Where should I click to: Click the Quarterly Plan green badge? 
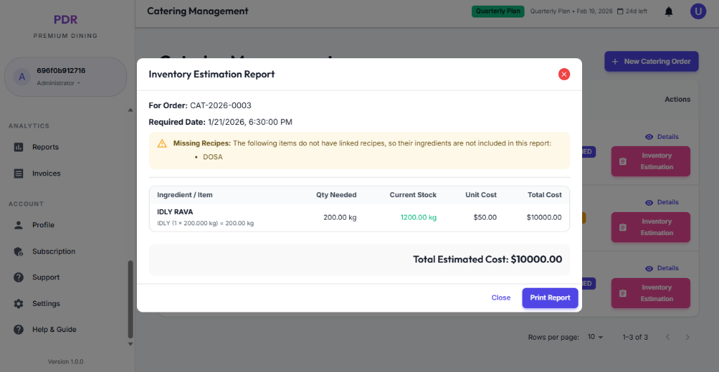click(x=498, y=11)
